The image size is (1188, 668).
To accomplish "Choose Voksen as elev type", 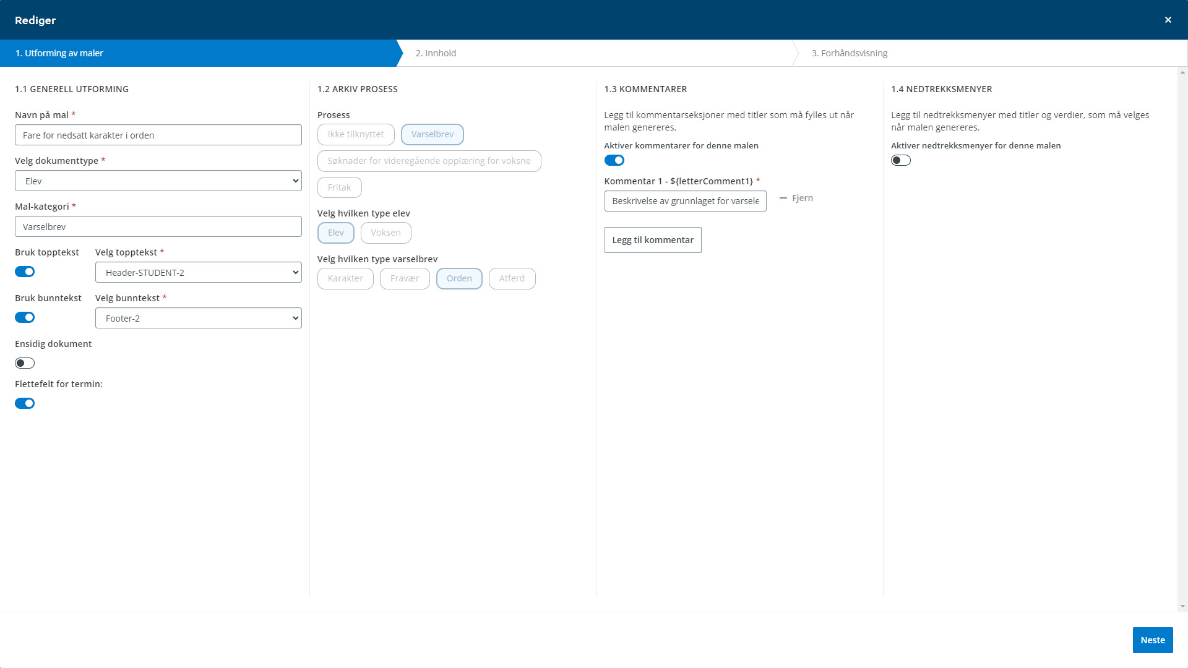I will [385, 233].
